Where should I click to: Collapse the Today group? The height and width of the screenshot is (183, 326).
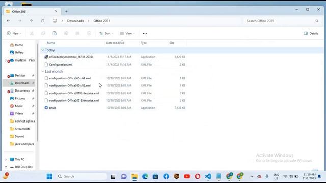coord(43,50)
